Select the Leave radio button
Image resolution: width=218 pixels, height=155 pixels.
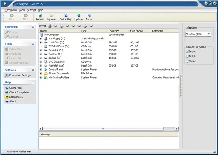[x=187, y=51]
